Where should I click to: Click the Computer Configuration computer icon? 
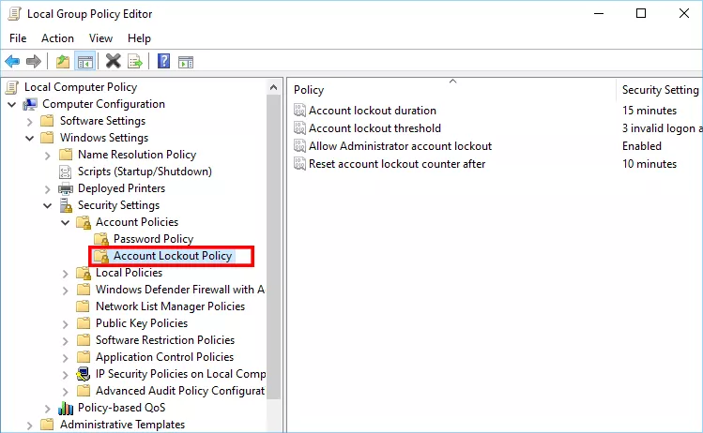(30, 104)
